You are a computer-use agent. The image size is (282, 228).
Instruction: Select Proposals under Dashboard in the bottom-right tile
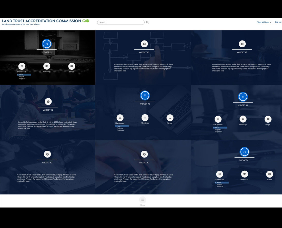click(x=220, y=187)
